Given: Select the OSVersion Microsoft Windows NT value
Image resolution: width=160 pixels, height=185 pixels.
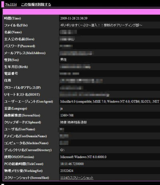Looking at the screenshot, I should (83, 157).
